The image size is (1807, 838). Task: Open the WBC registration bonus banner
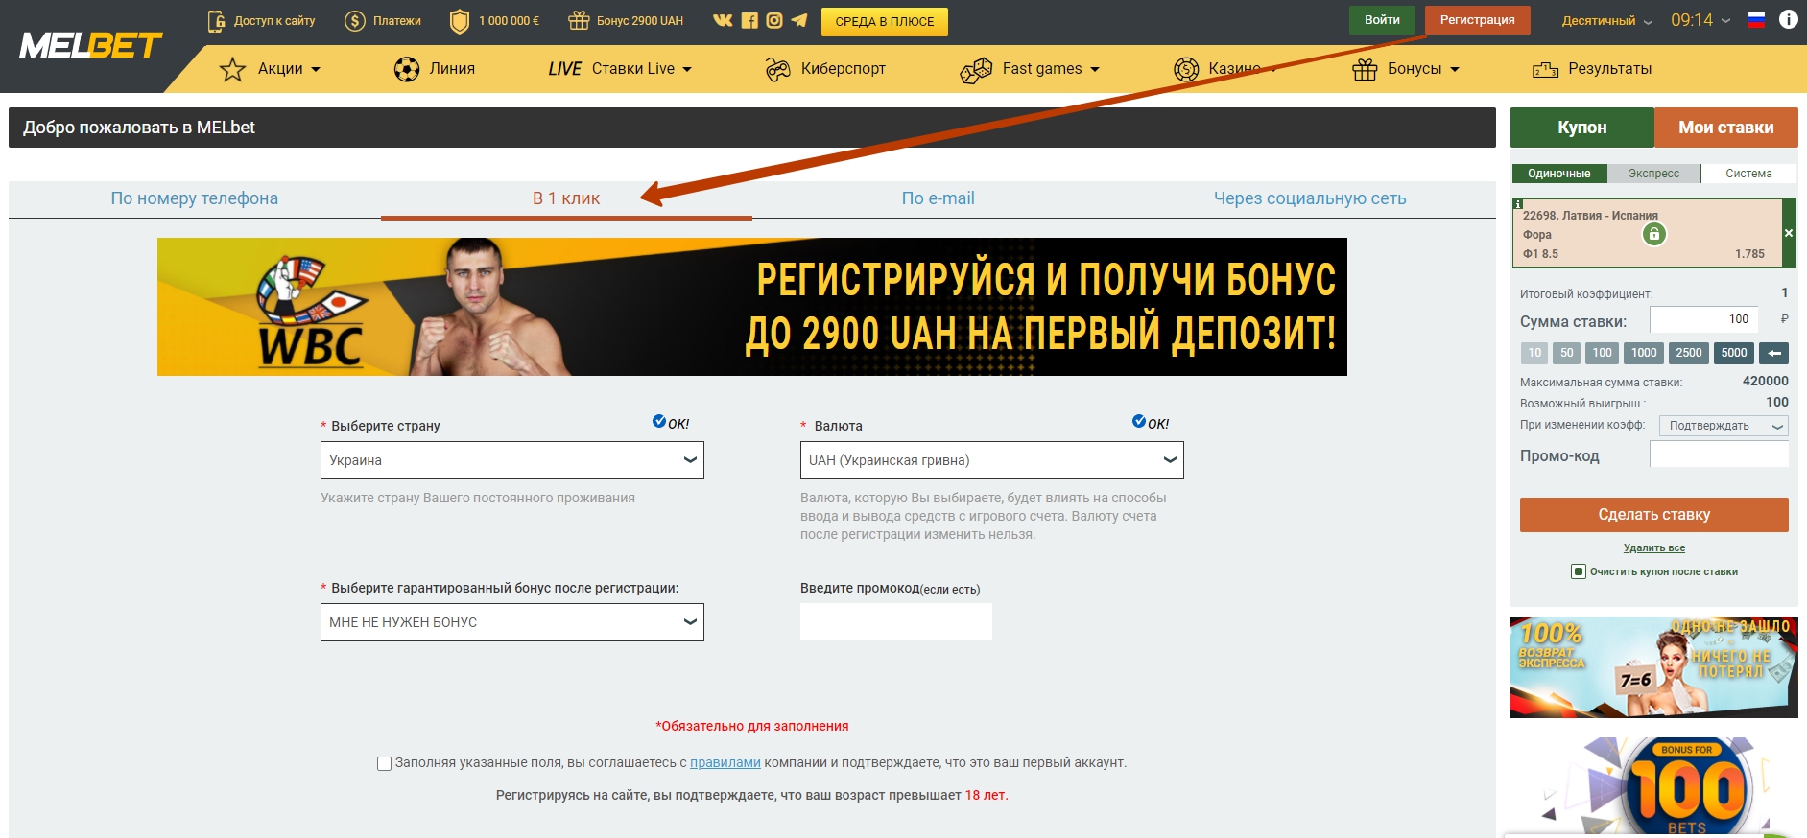click(x=752, y=307)
